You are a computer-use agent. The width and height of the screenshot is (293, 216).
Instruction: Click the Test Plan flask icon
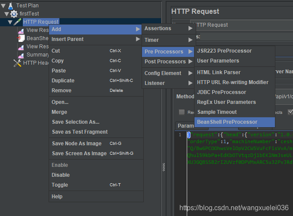10,6
